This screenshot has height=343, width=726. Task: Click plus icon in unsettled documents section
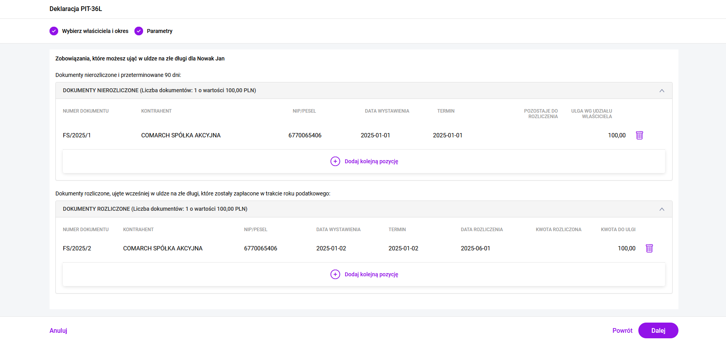[335, 161]
